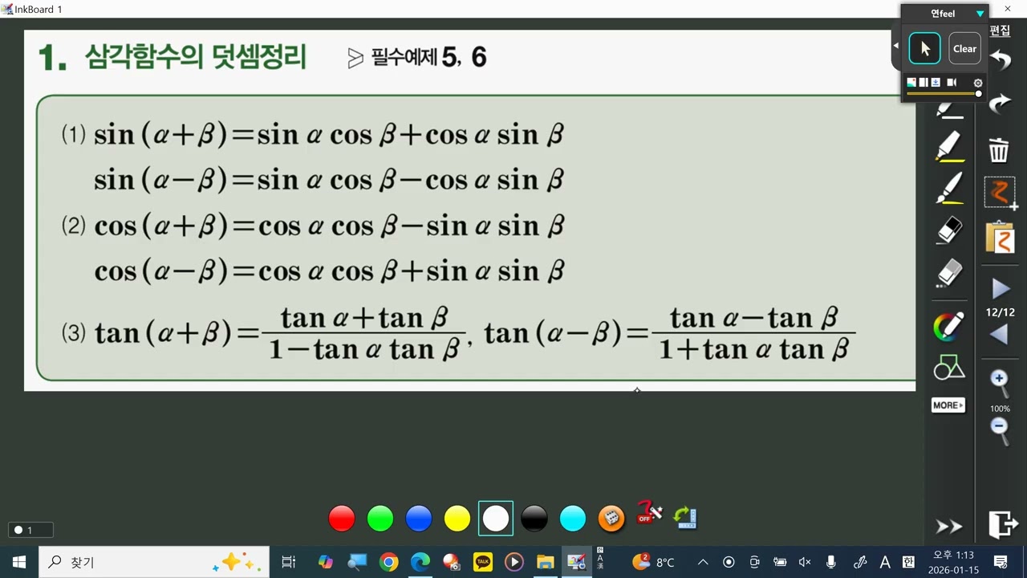Pick the red pen color

pyautogui.click(x=342, y=519)
